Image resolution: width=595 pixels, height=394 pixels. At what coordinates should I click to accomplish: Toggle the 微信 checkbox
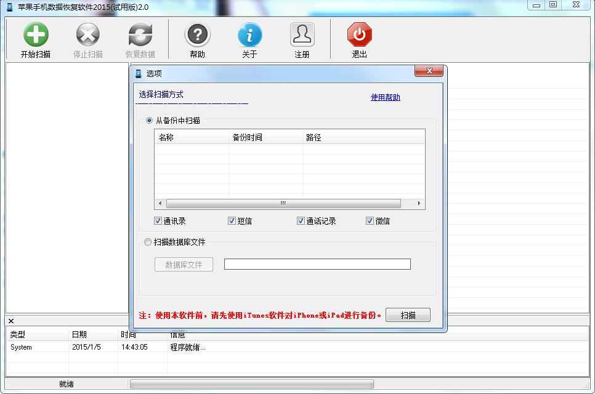370,220
